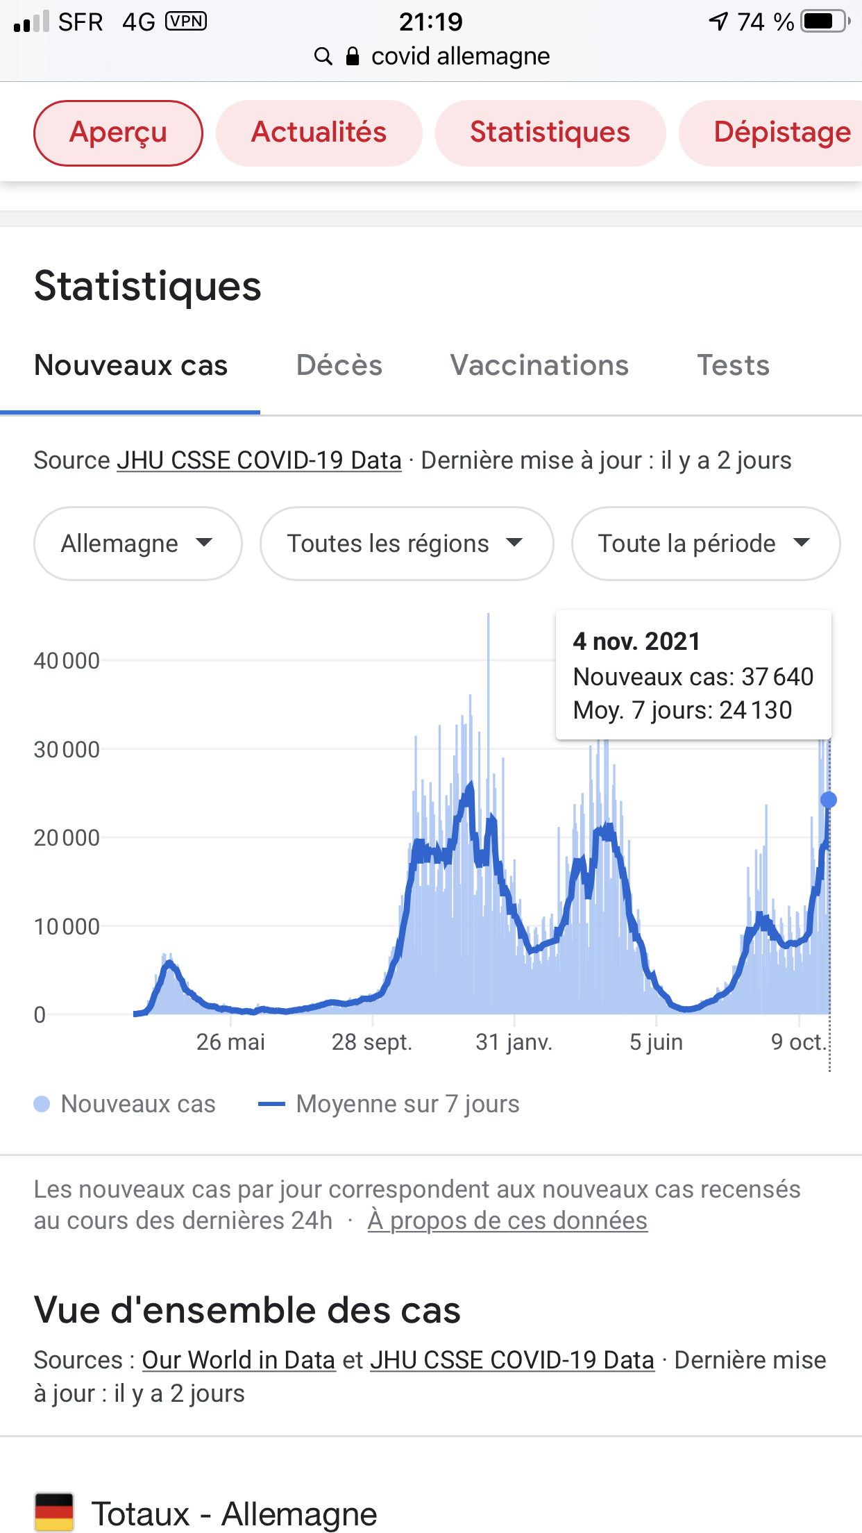Open the Toute la période dropdown
The image size is (862, 1533).
(x=705, y=544)
